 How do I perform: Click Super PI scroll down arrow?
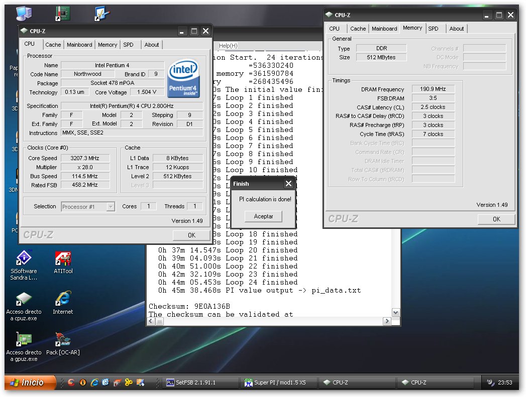(396, 313)
